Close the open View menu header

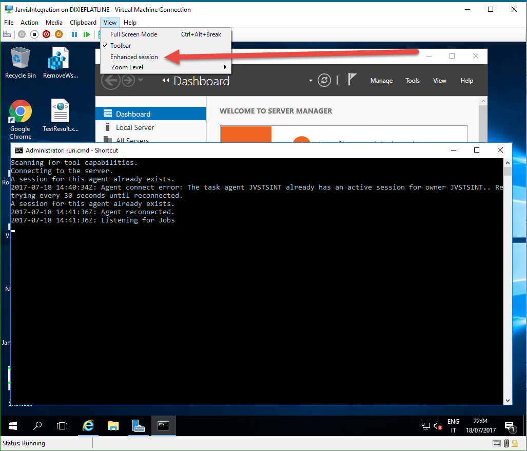(110, 23)
